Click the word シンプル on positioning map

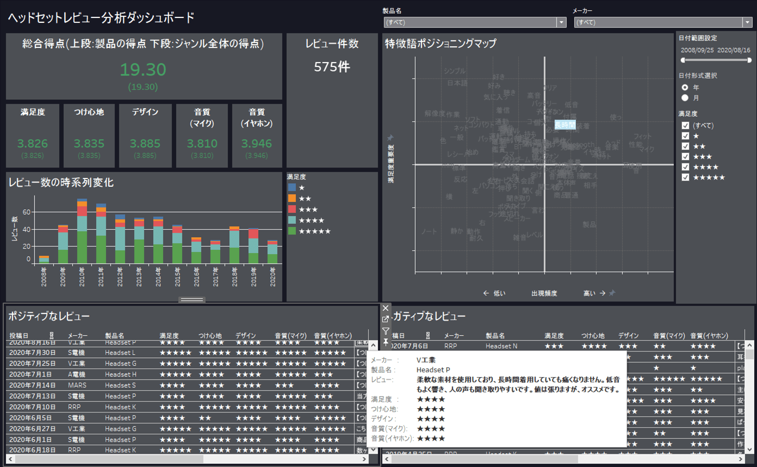coord(455,71)
